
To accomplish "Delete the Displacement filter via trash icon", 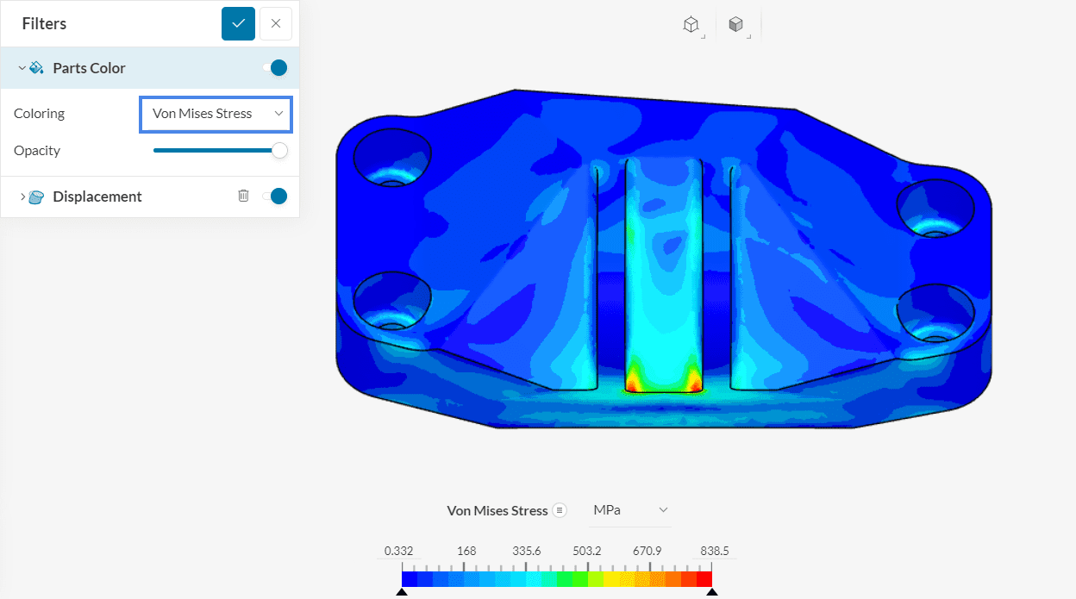I will 242,196.
